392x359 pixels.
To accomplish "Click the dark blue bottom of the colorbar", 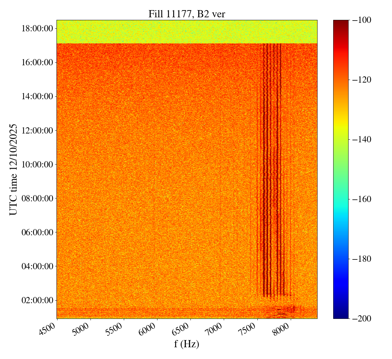I will pos(341,315).
